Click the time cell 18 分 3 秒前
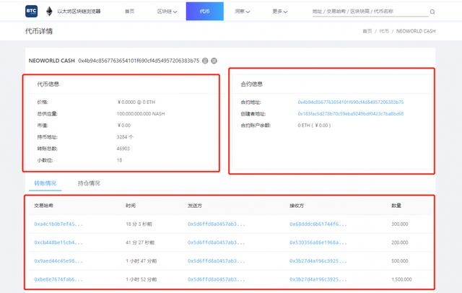Image resolution: width=462 pixels, height=293 pixels. pos(139,224)
